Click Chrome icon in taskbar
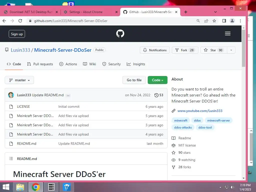The height and width of the screenshot is (192, 256). pos(36,187)
